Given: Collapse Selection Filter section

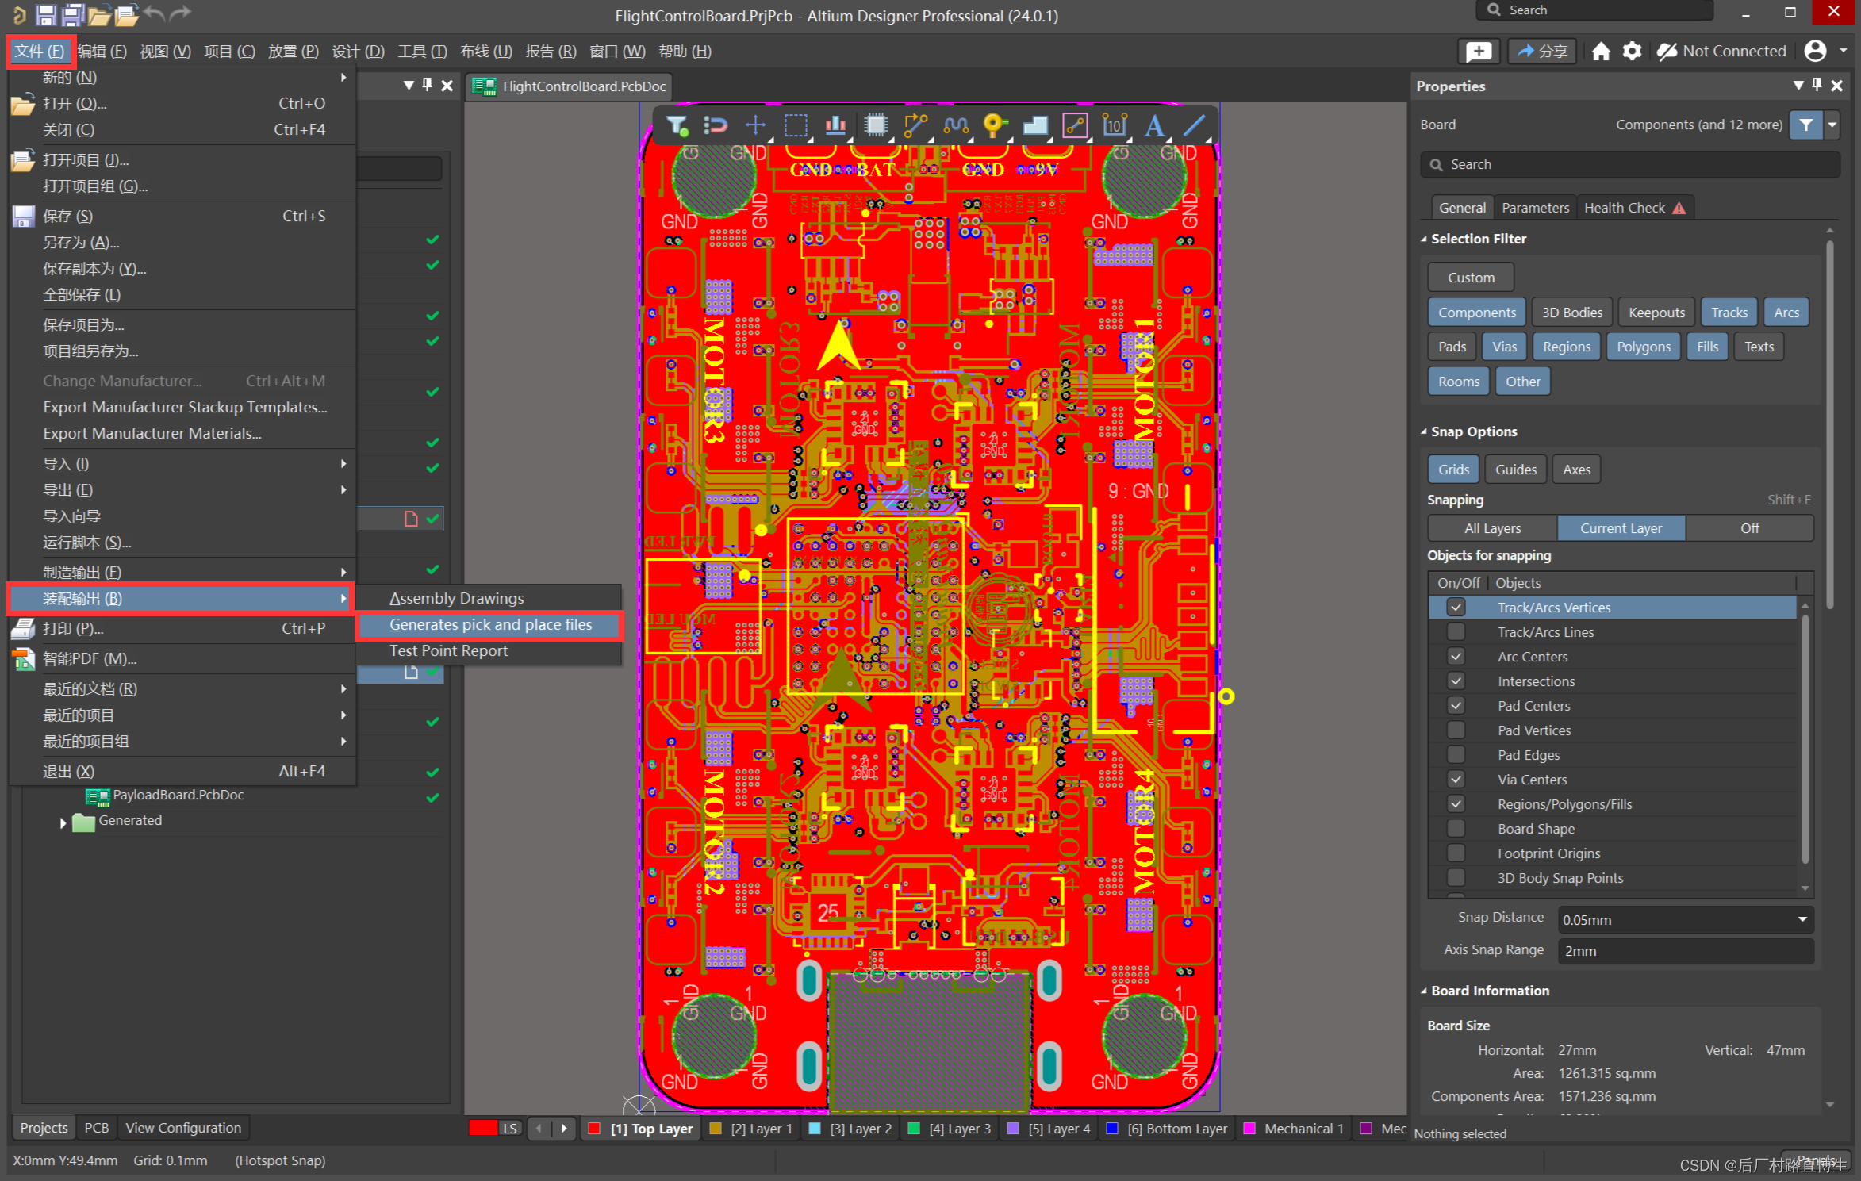Looking at the screenshot, I should 1424,239.
